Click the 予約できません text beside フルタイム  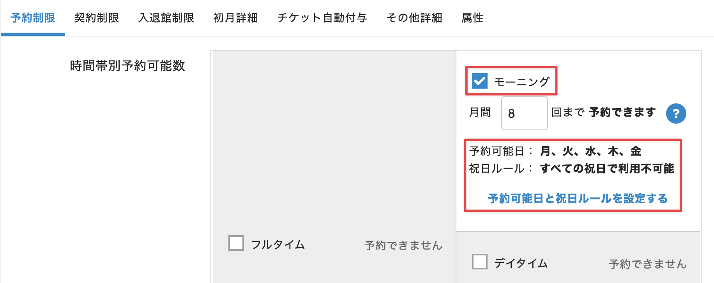pos(403,245)
